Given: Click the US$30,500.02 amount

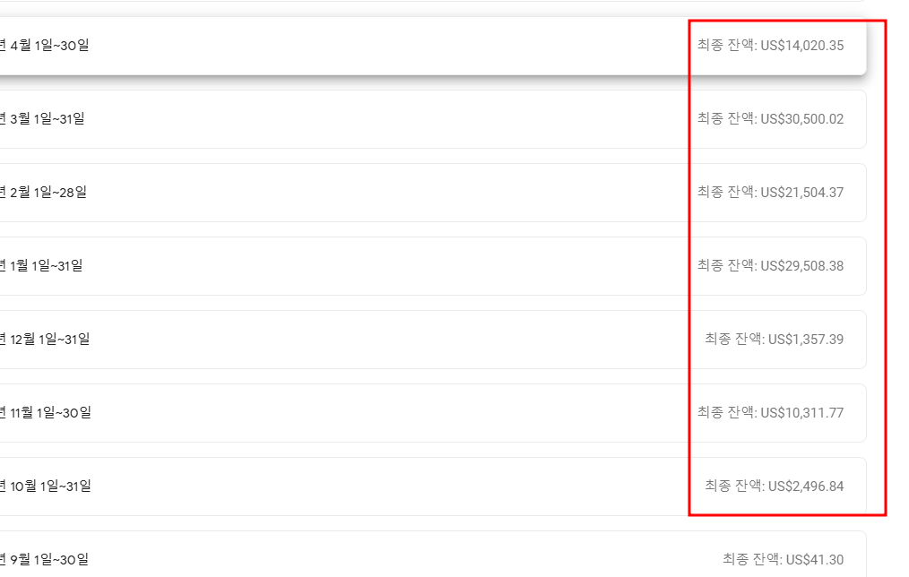Looking at the screenshot, I should [x=801, y=119].
